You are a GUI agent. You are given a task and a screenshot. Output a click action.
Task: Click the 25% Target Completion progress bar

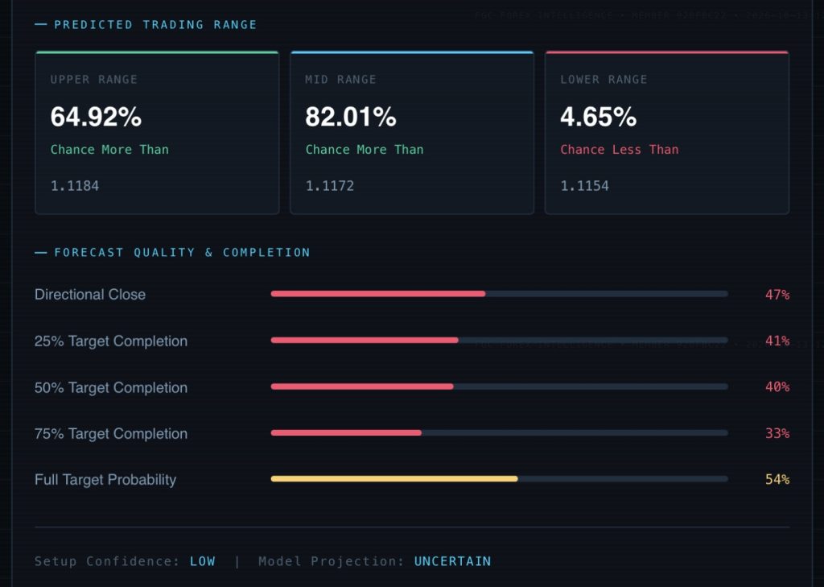point(499,341)
